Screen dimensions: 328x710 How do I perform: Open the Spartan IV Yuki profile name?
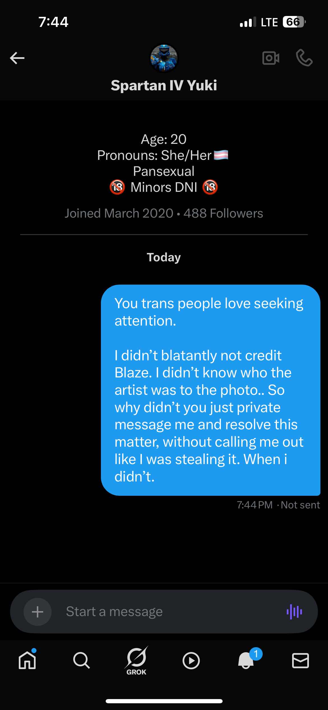(x=164, y=85)
